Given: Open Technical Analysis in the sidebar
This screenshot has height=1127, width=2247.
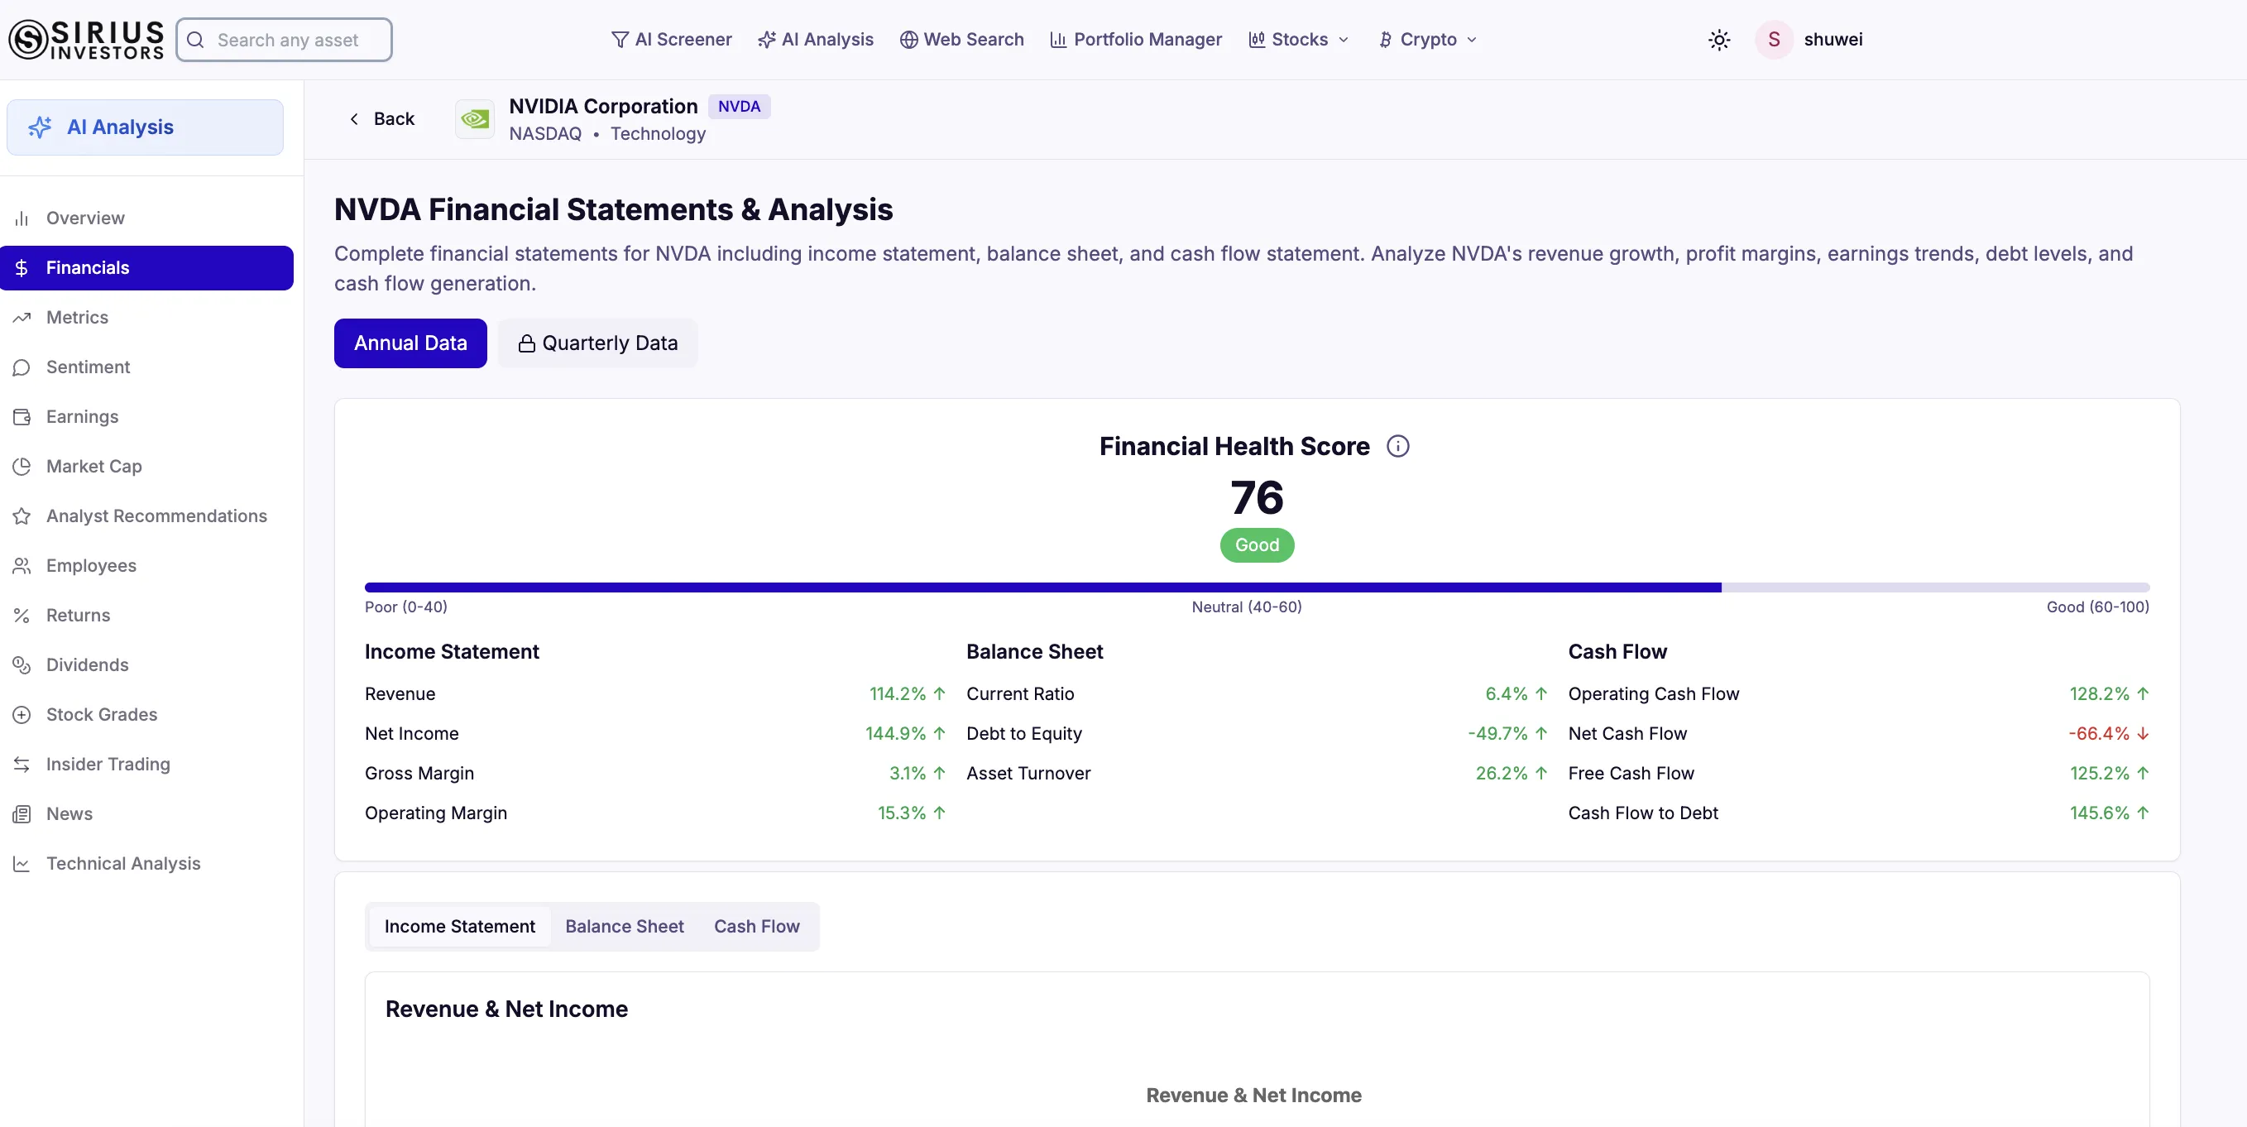Looking at the screenshot, I should pyautogui.click(x=123, y=864).
